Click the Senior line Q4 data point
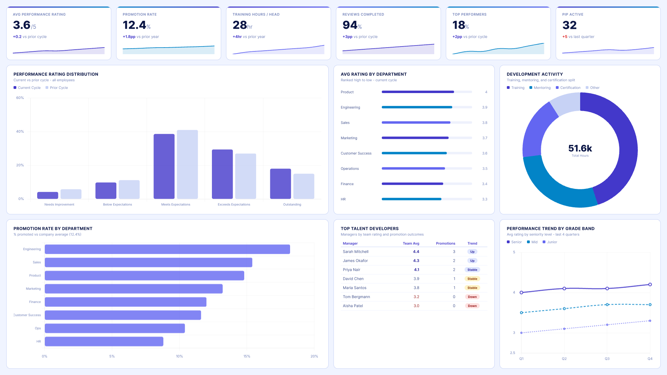 (x=650, y=284)
